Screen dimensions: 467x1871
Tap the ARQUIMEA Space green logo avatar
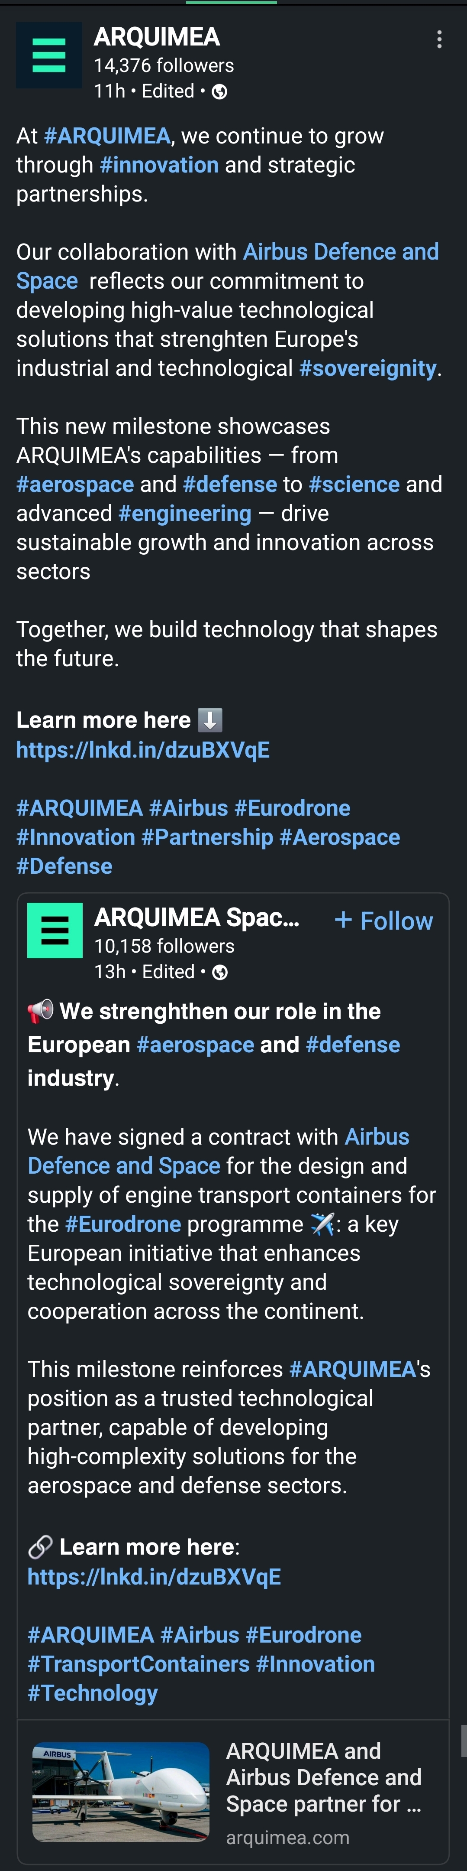tap(55, 931)
